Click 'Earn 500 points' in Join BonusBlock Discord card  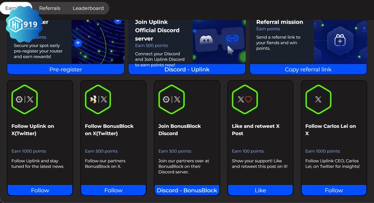(174, 151)
